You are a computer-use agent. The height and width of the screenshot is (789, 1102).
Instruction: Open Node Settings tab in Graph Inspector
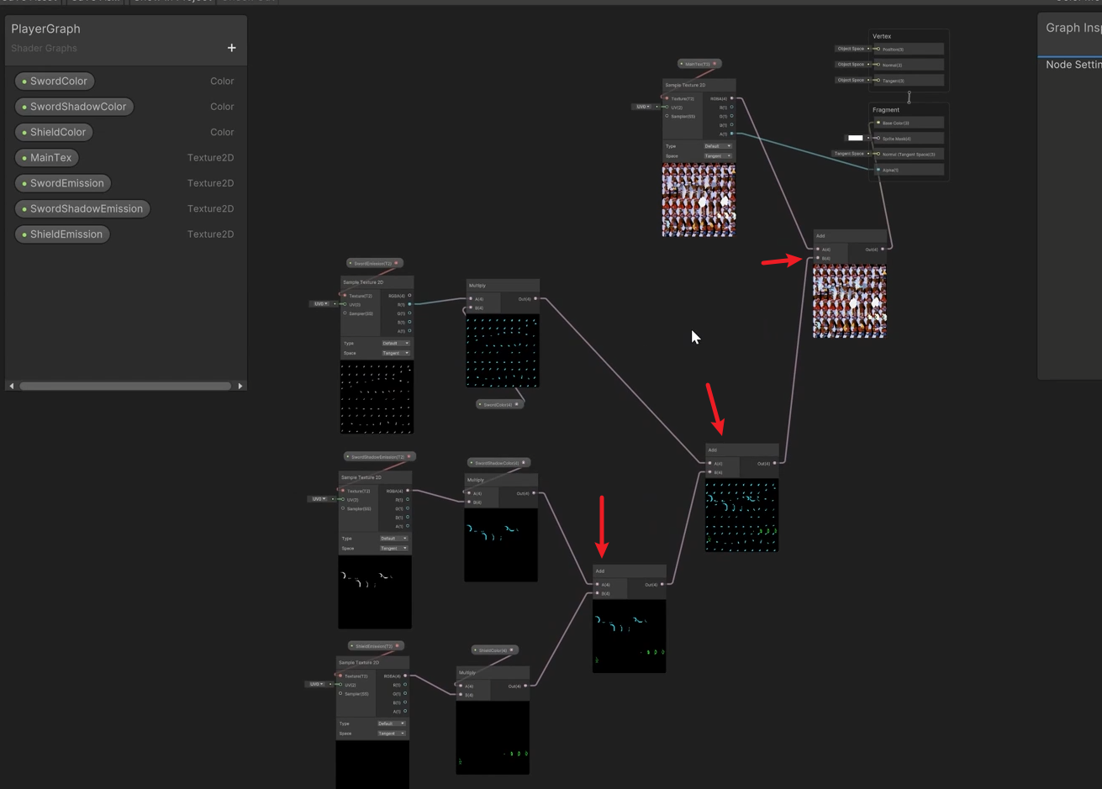point(1073,65)
